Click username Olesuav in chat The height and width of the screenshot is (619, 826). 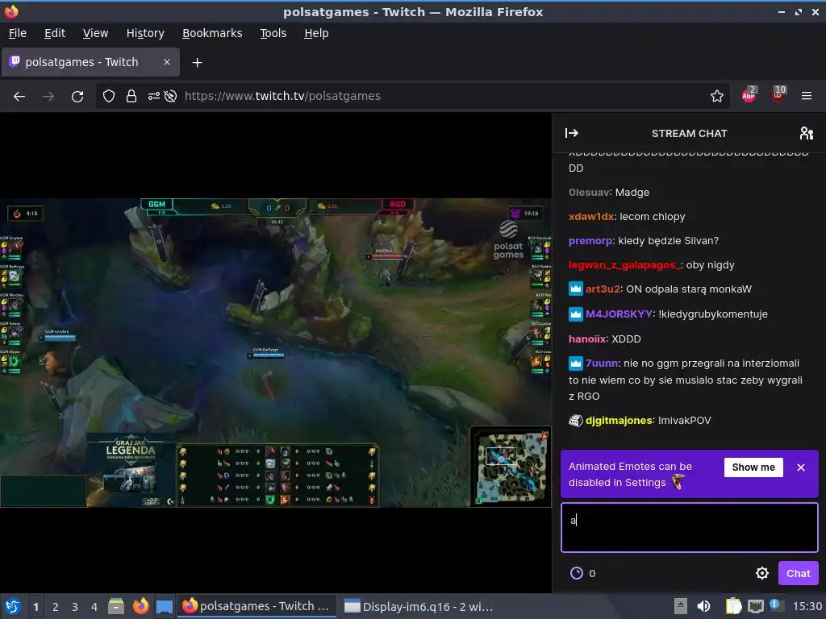click(x=588, y=193)
